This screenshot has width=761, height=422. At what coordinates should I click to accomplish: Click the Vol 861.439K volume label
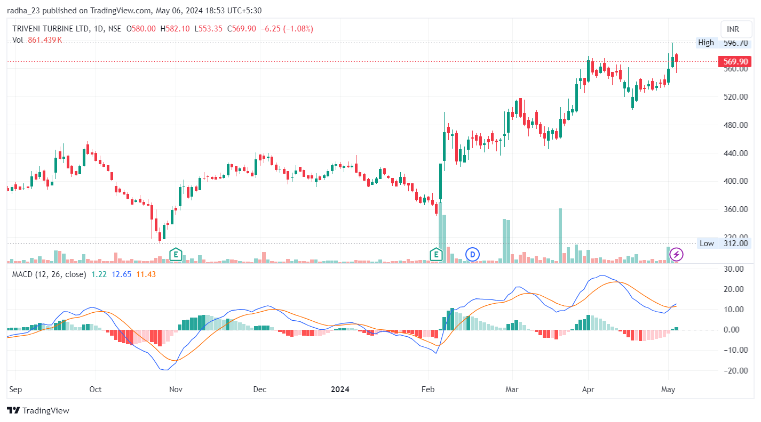[x=37, y=39]
